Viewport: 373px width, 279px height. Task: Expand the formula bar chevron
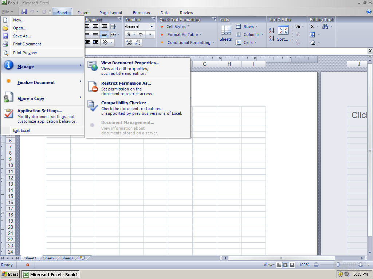coord(370,50)
